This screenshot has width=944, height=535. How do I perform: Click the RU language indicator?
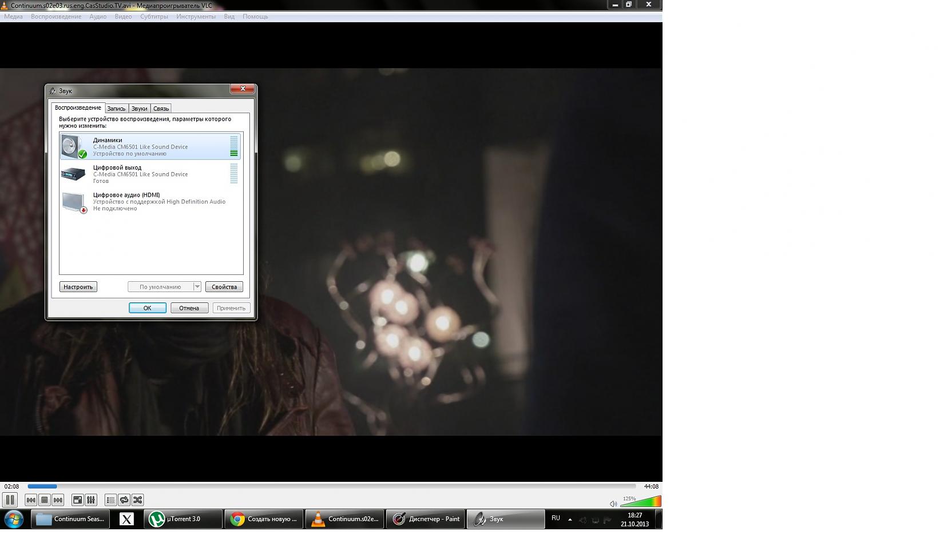click(x=556, y=518)
